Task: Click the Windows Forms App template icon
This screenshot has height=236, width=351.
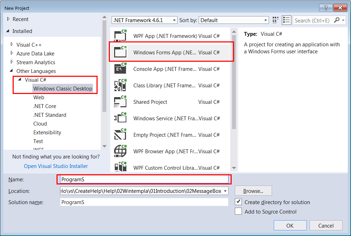Action: click(120, 52)
